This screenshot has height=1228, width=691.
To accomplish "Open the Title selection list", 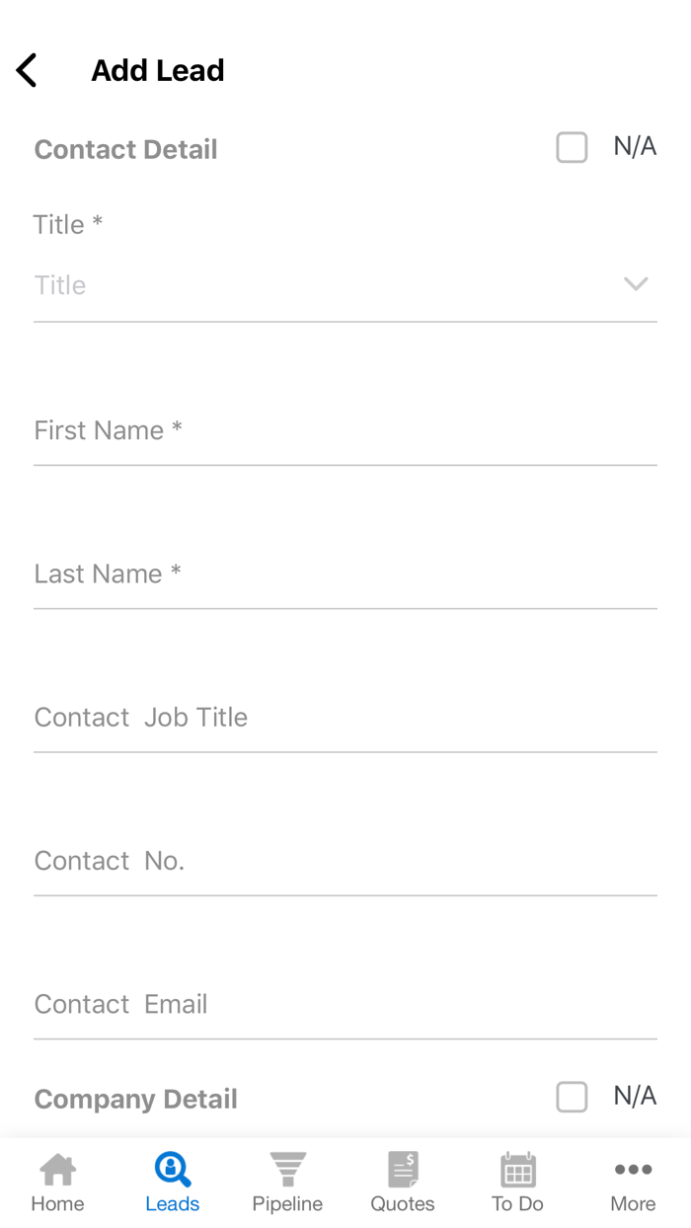I will point(296,285).
